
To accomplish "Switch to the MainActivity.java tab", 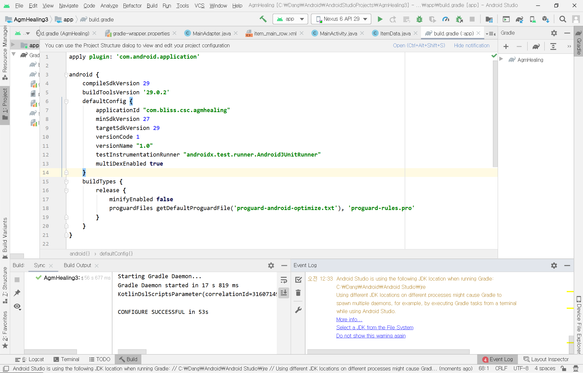I will click(338, 33).
